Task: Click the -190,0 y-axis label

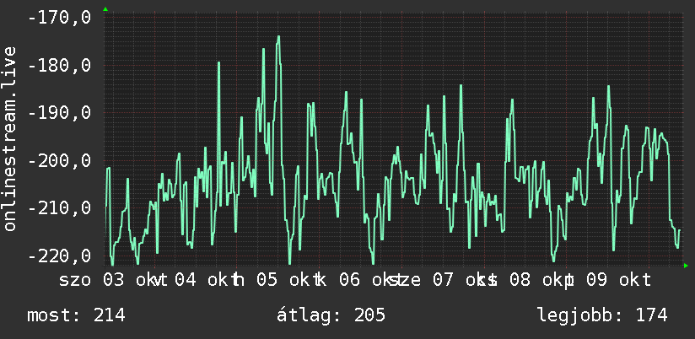Action: point(59,113)
